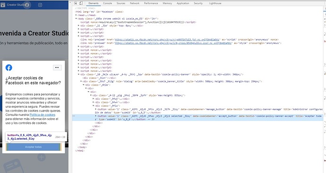
Task: Open the preload stylesheet URL link
Action: coord(173,43)
